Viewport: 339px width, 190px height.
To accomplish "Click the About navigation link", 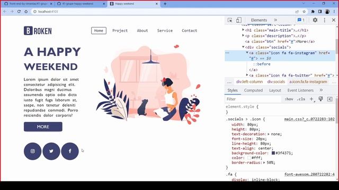I will point(142,31).
